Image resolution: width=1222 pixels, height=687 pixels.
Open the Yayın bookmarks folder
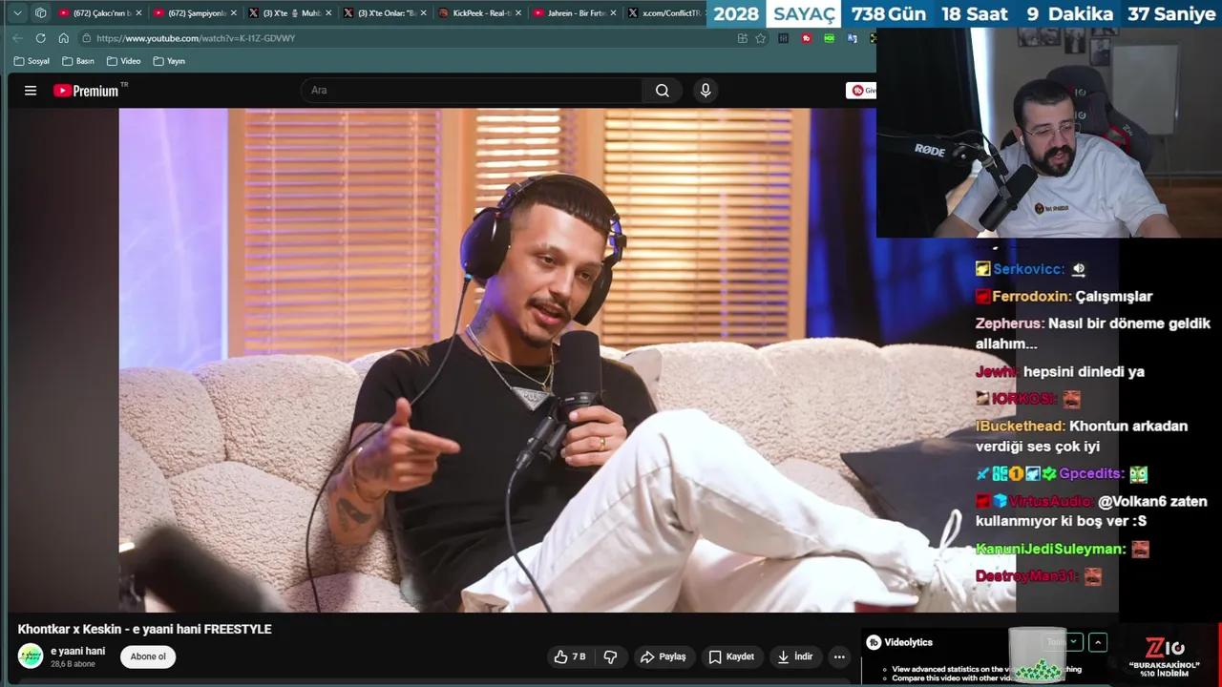pos(169,61)
